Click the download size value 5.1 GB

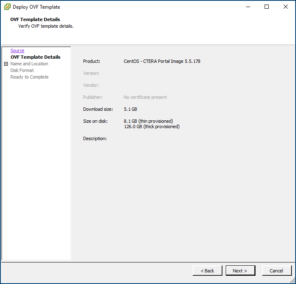tap(131, 109)
